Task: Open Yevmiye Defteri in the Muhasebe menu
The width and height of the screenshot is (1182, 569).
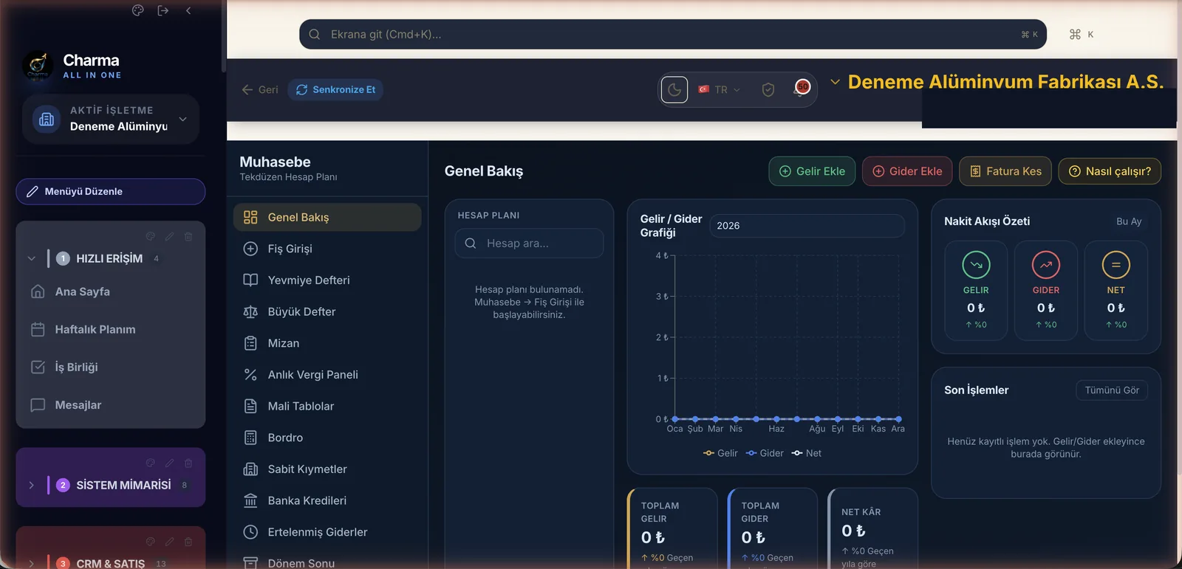Action: pyautogui.click(x=327, y=280)
